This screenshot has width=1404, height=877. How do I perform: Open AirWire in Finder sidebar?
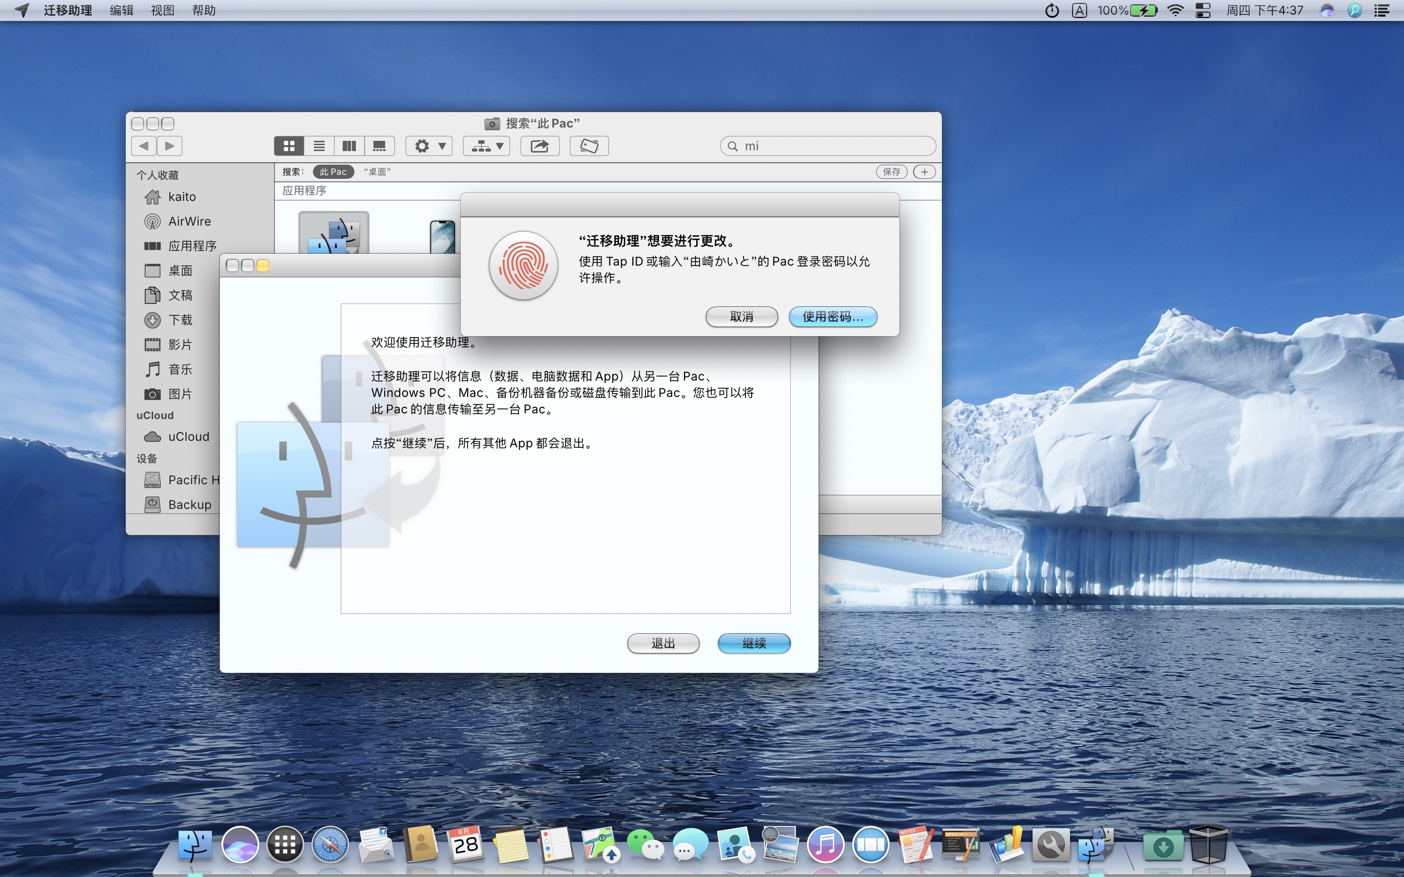tap(177, 221)
